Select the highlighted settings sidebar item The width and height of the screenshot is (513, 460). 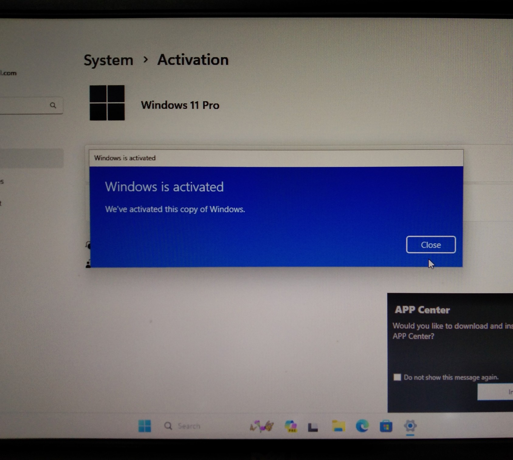30,158
